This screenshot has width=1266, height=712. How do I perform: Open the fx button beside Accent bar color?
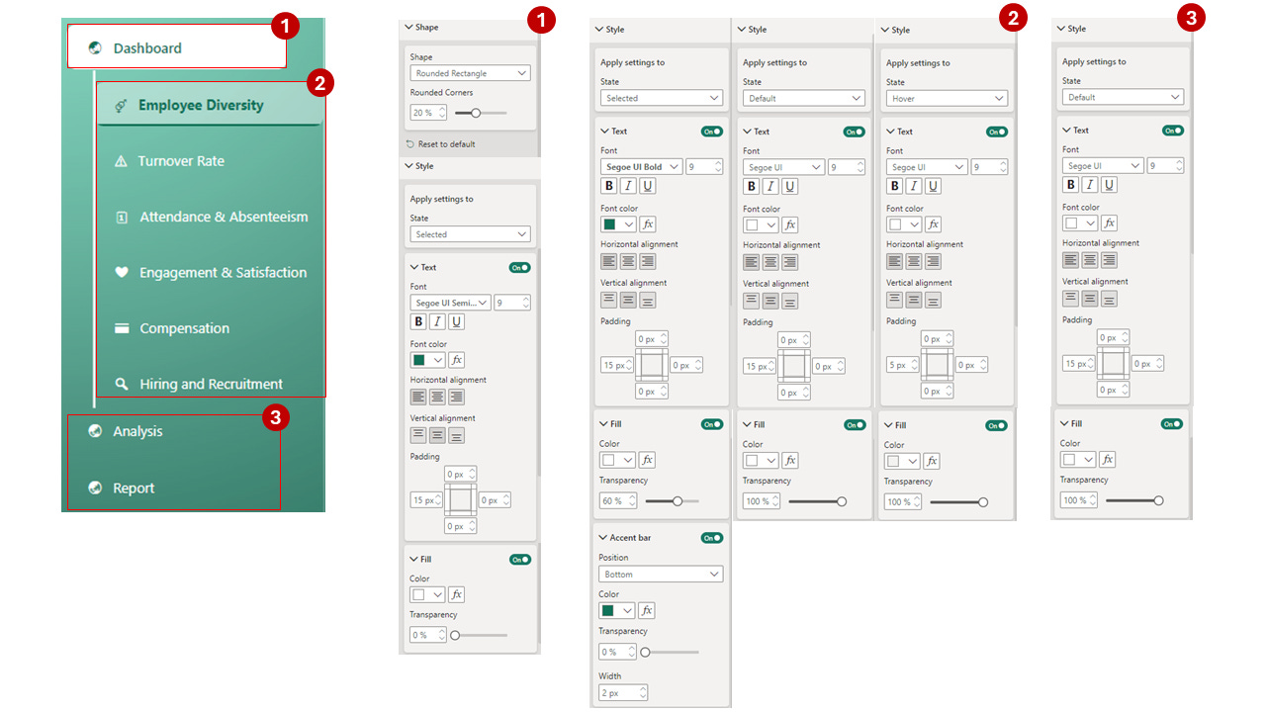tap(647, 611)
